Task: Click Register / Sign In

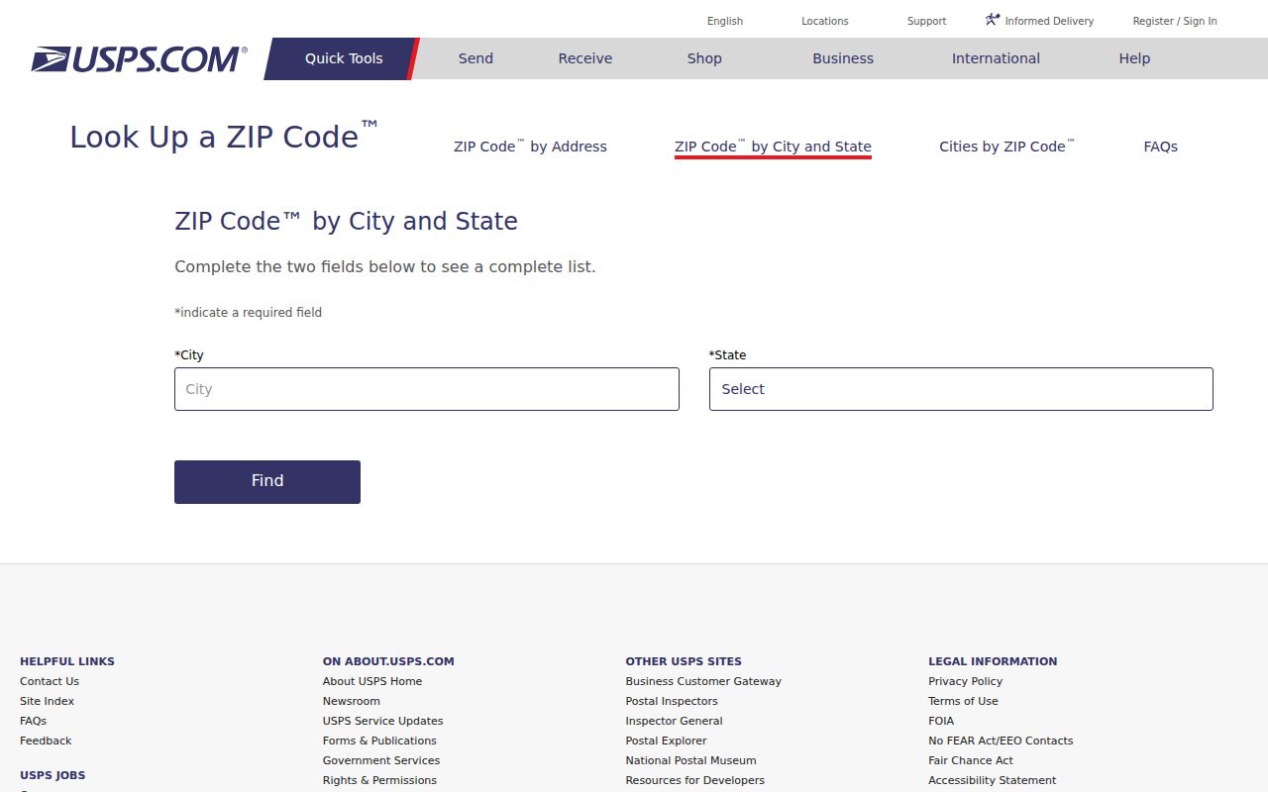Action: pos(1175,21)
